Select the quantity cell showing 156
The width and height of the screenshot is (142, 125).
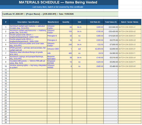[66, 32]
